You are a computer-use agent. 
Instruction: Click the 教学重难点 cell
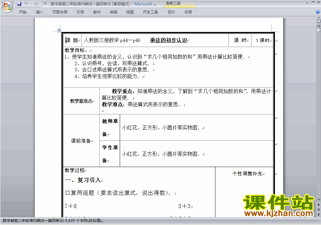pyautogui.click(x=81, y=101)
